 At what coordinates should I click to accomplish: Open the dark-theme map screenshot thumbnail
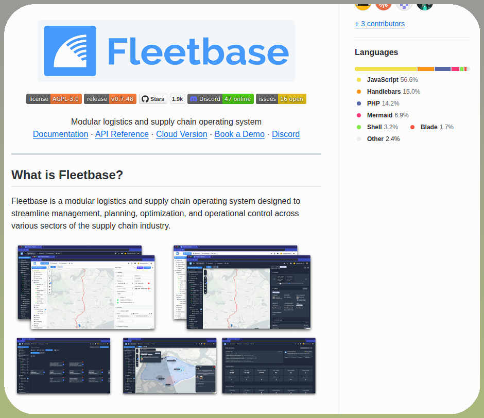pyautogui.click(x=242, y=287)
